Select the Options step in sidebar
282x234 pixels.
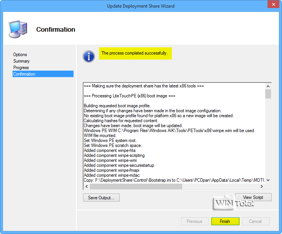[20, 55]
